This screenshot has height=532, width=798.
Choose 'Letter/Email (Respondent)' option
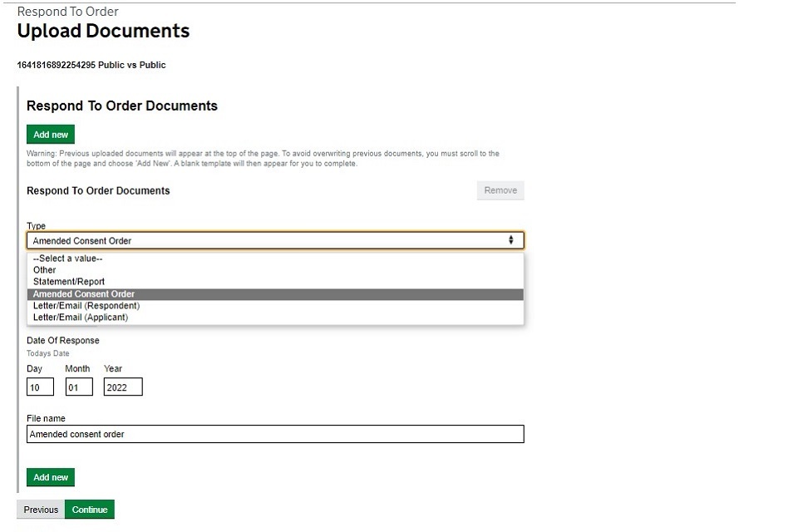(86, 306)
